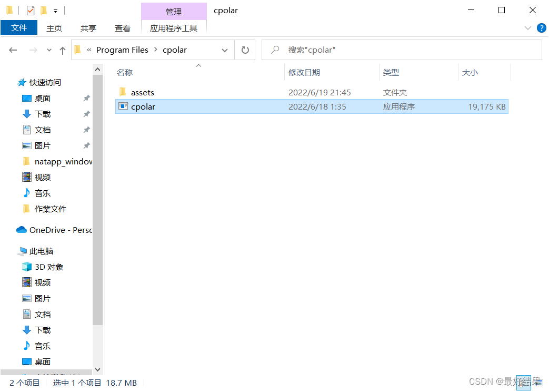Open the 应用程序工具 ribbon tab
This screenshot has height=391, width=549.
174,28
